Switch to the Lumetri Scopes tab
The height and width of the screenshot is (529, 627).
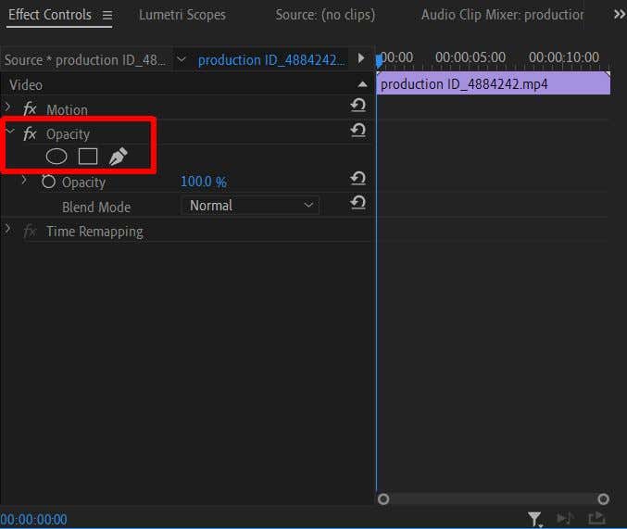pyautogui.click(x=182, y=15)
